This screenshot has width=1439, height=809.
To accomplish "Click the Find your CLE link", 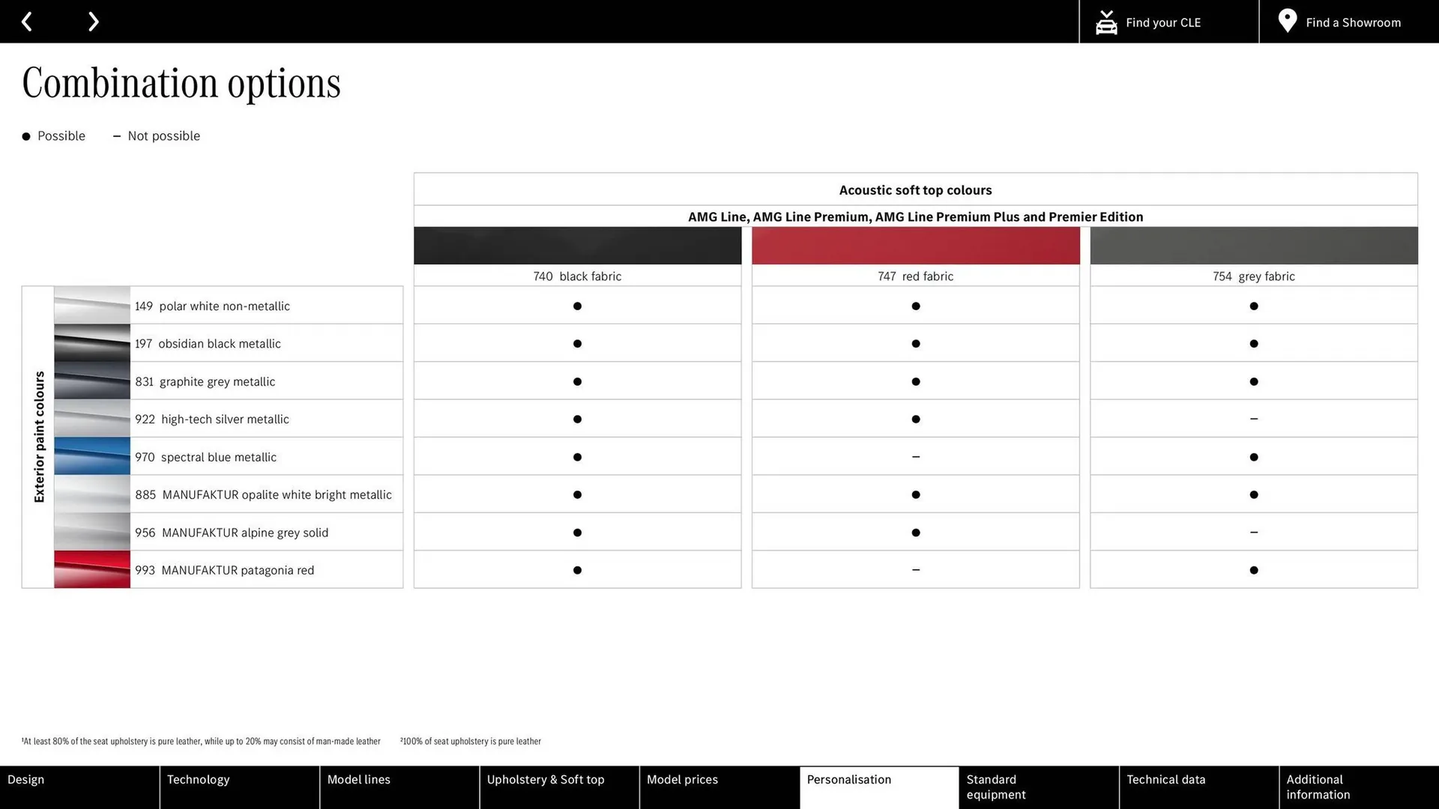I will point(1162,22).
